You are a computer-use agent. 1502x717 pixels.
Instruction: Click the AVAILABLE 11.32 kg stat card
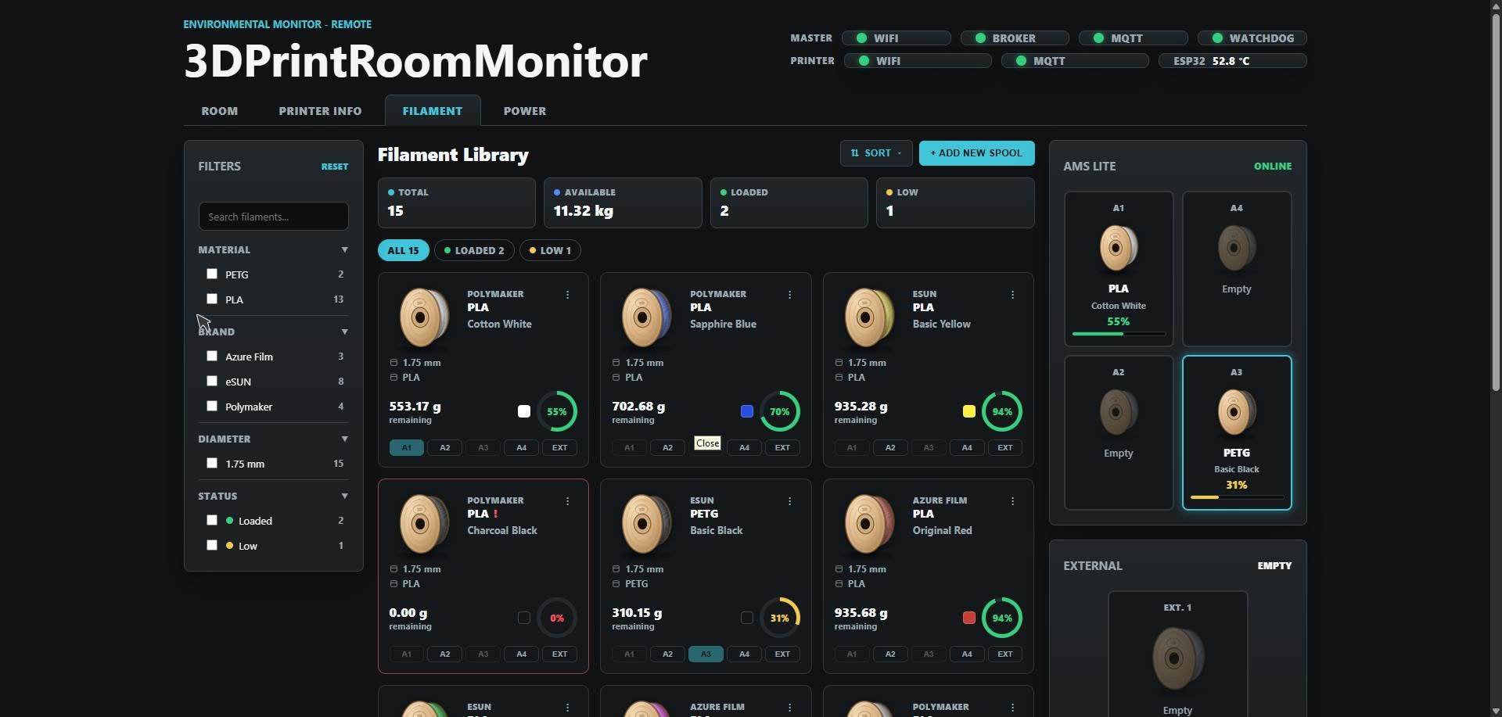pyautogui.click(x=623, y=203)
